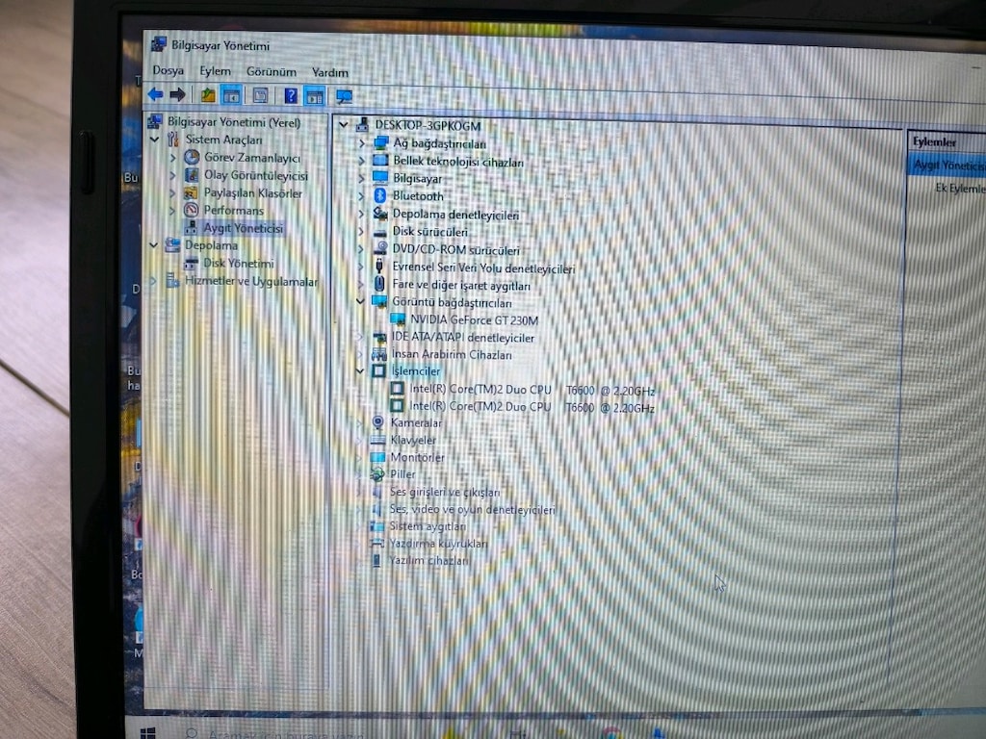Select the second Intel Core2 Duo T6600 entry
986x739 pixels.
(x=532, y=407)
